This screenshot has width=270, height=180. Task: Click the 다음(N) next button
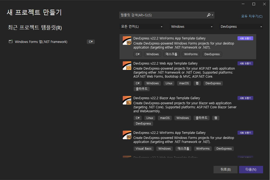[251, 170]
